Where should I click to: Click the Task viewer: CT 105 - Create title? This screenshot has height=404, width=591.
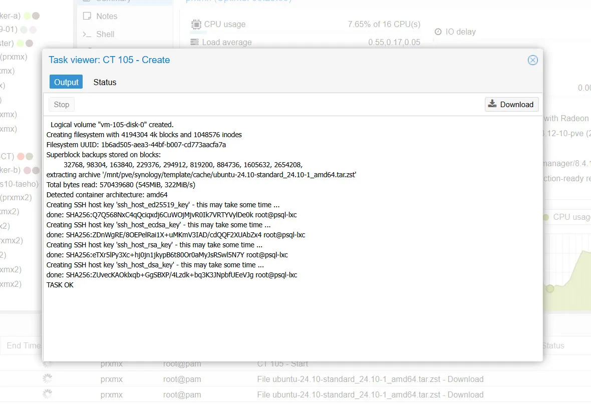coord(109,60)
